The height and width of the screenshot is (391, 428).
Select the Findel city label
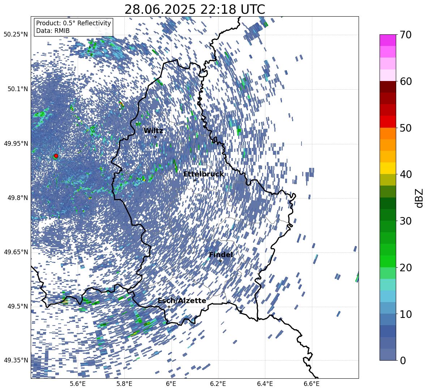tap(221, 255)
